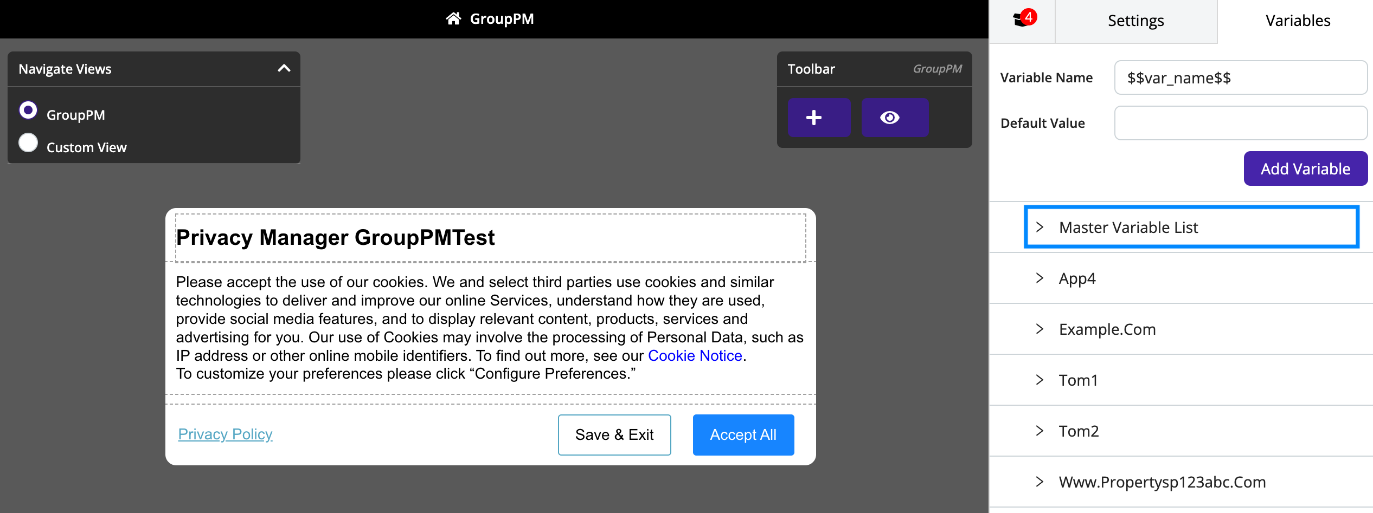This screenshot has width=1373, height=513.
Task: Open the Variables tab
Action: (1298, 21)
